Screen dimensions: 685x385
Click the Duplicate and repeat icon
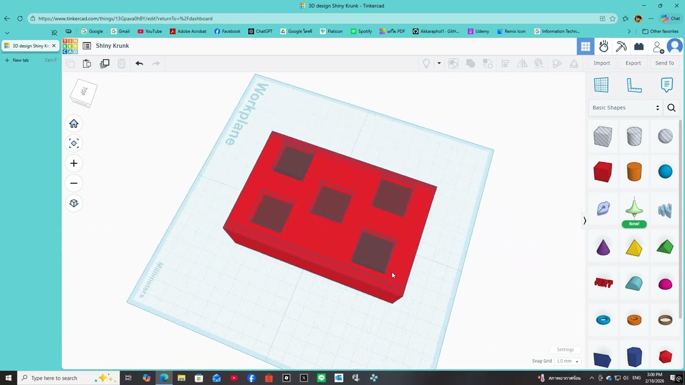pyautogui.click(x=104, y=64)
